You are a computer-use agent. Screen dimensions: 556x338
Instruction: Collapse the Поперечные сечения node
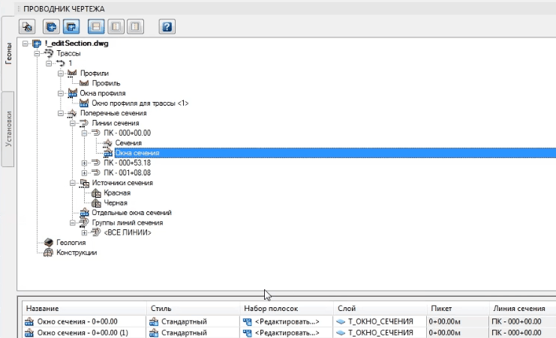61,113
